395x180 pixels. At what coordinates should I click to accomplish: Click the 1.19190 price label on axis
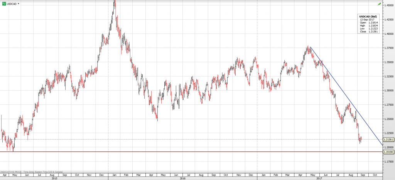(x=388, y=152)
